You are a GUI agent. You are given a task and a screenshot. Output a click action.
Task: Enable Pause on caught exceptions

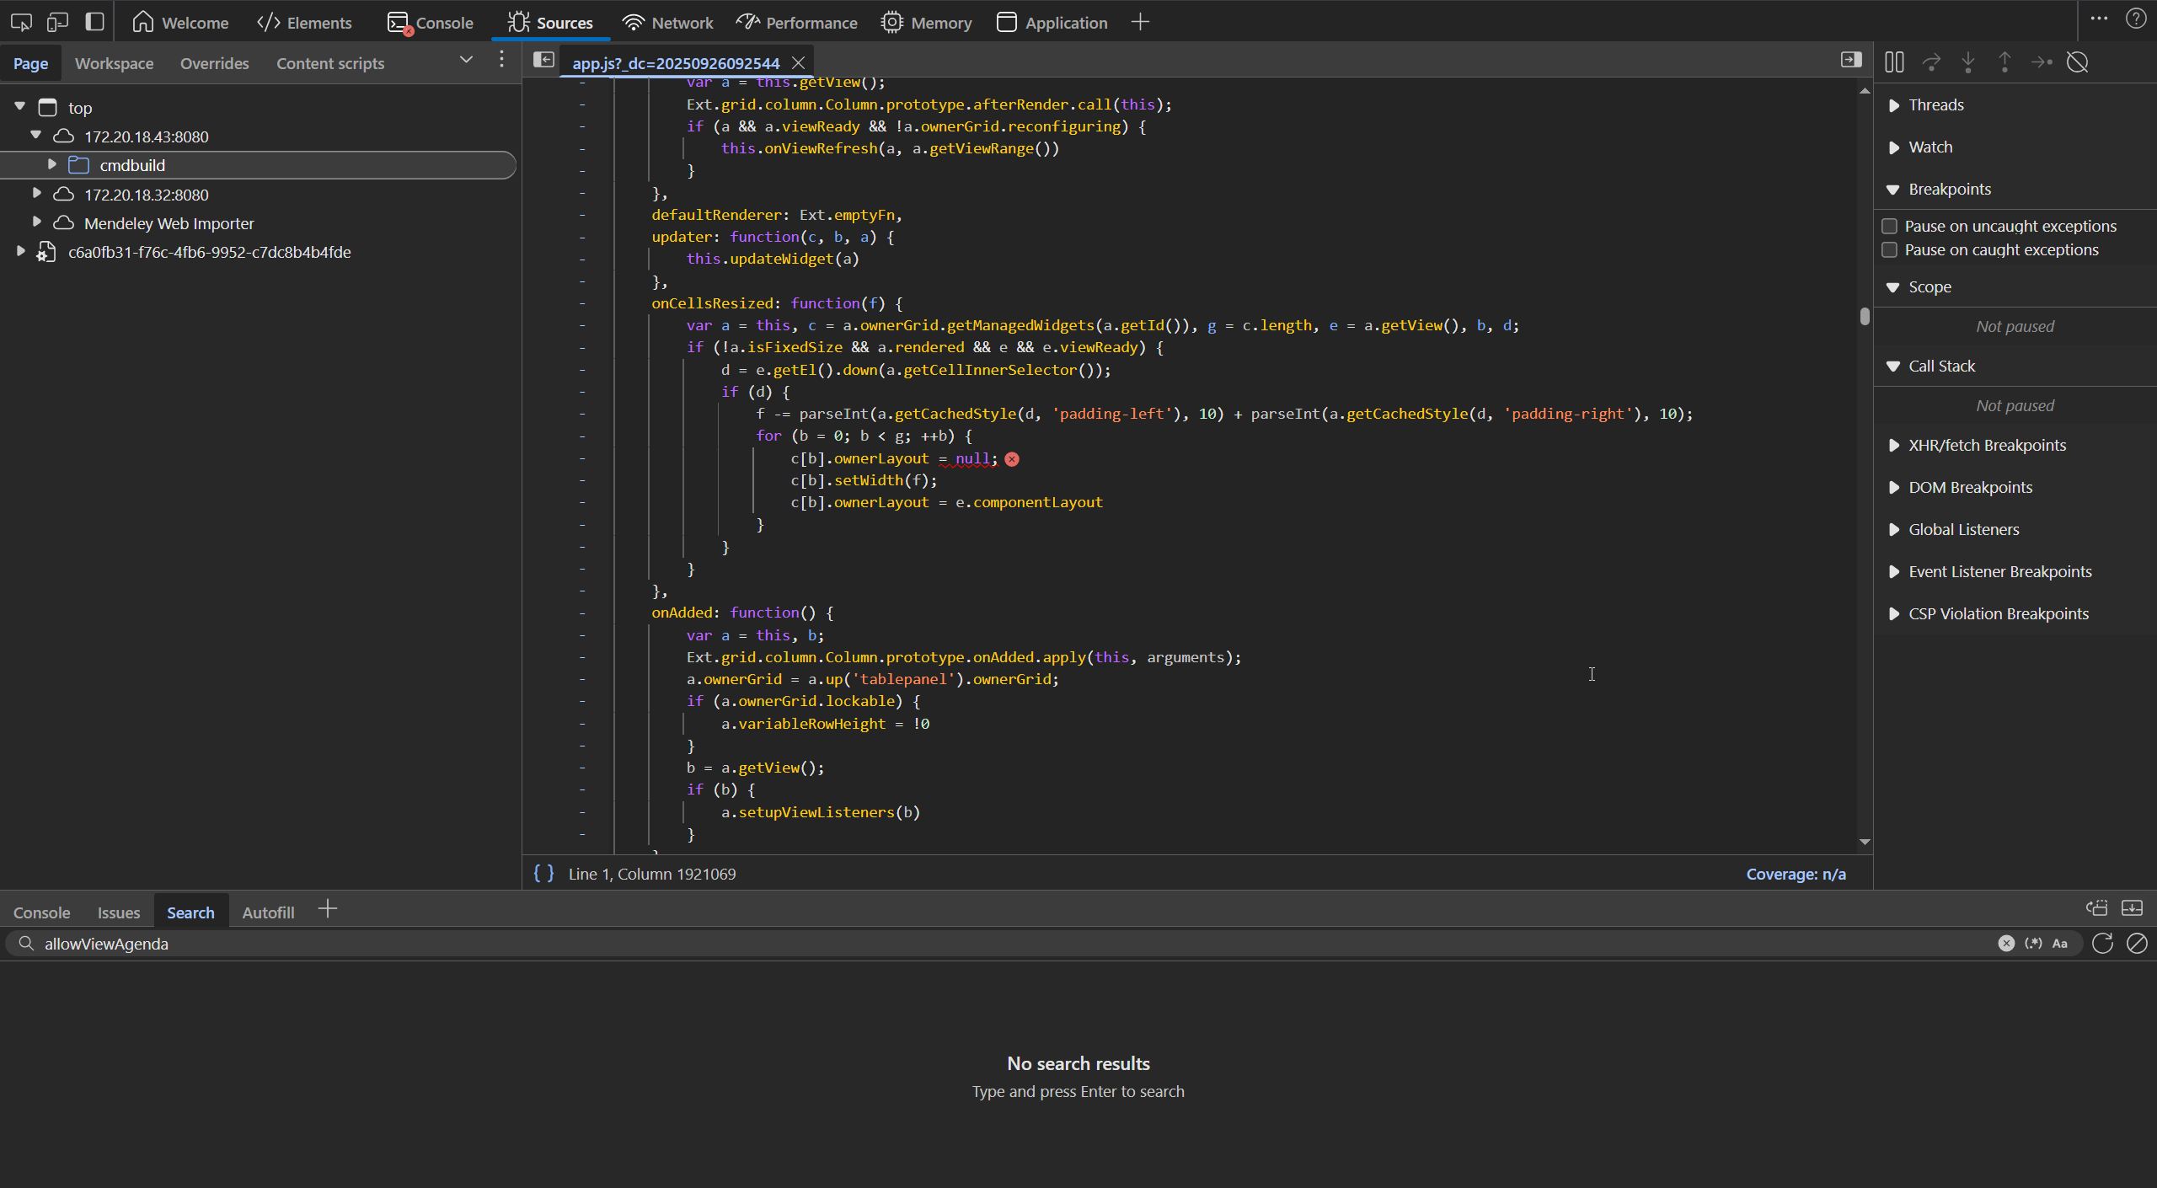pos(1889,249)
